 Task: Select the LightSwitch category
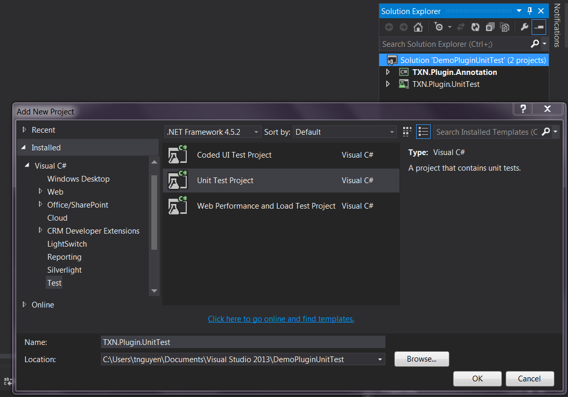tap(67, 244)
